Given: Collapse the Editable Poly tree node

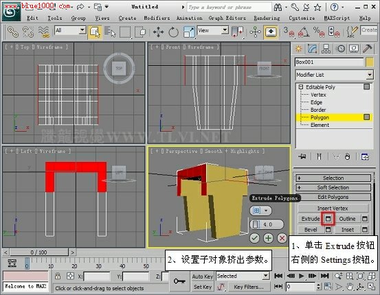Looking at the screenshot, I should coord(301,86).
